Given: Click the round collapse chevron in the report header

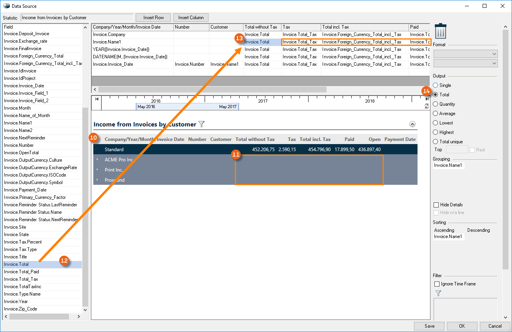Looking at the screenshot, I should [x=412, y=124].
